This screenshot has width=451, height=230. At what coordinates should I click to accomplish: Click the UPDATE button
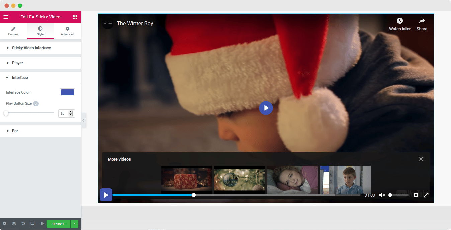pos(58,223)
